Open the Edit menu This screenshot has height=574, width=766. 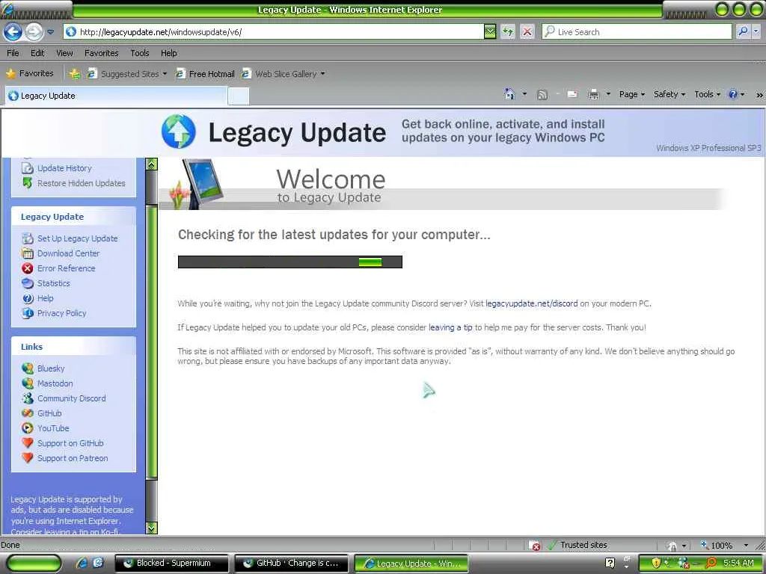tap(37, 53)
